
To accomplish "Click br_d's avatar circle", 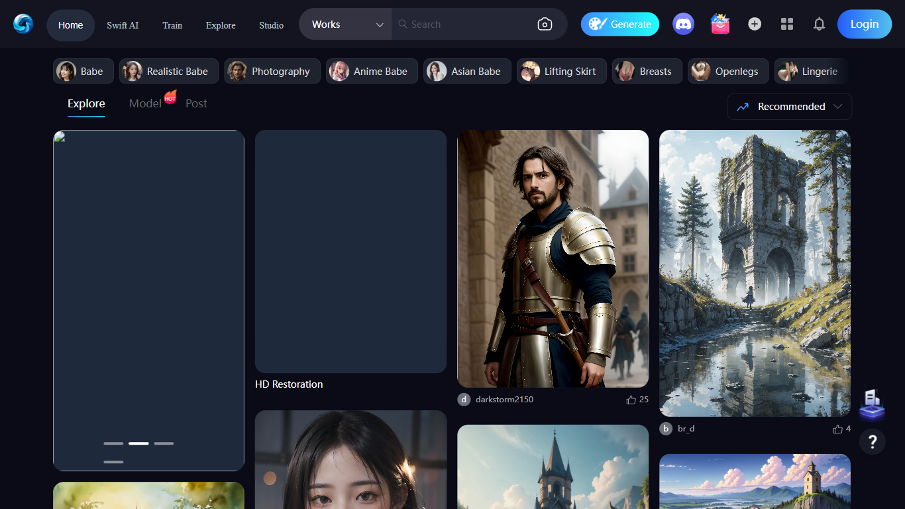I will click(x=666, y=429).
